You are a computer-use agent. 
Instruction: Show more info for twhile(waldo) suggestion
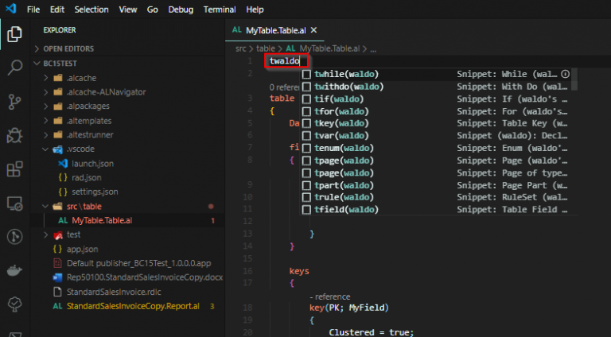tap(565, 74)
